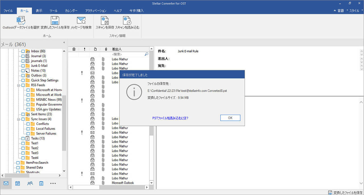Click message list horizontal scrollbar thumb
Image resolution: width=364 pixels, height=195 pixels.
86,187
